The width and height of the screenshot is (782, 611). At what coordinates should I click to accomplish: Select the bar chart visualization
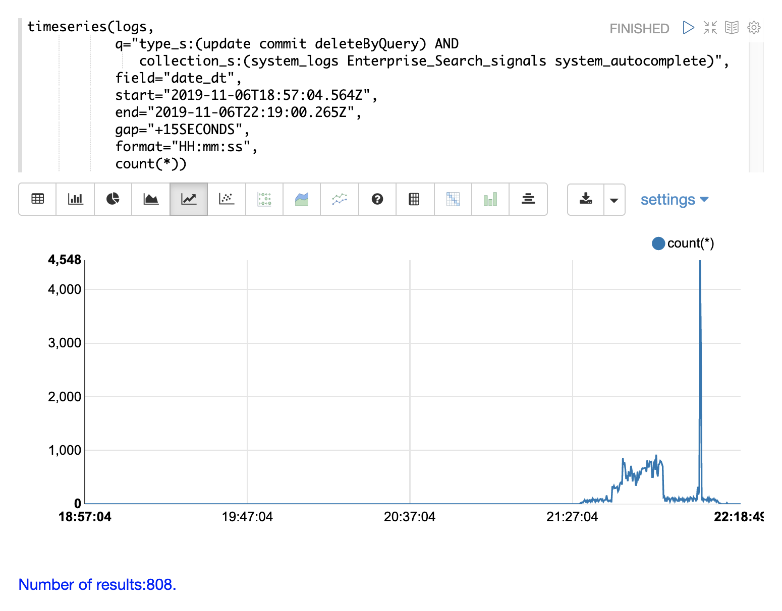click(75, 199)
